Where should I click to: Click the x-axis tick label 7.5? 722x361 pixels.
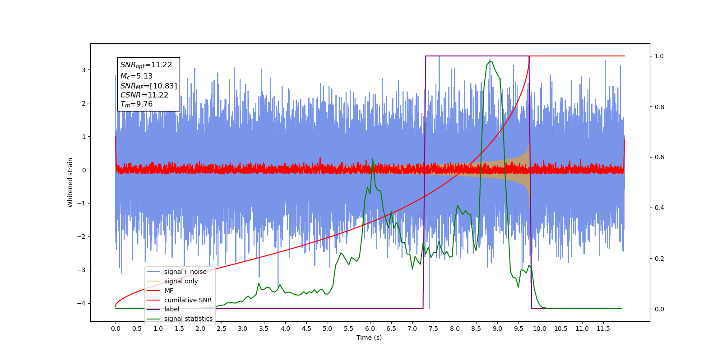tap(434, 329)
